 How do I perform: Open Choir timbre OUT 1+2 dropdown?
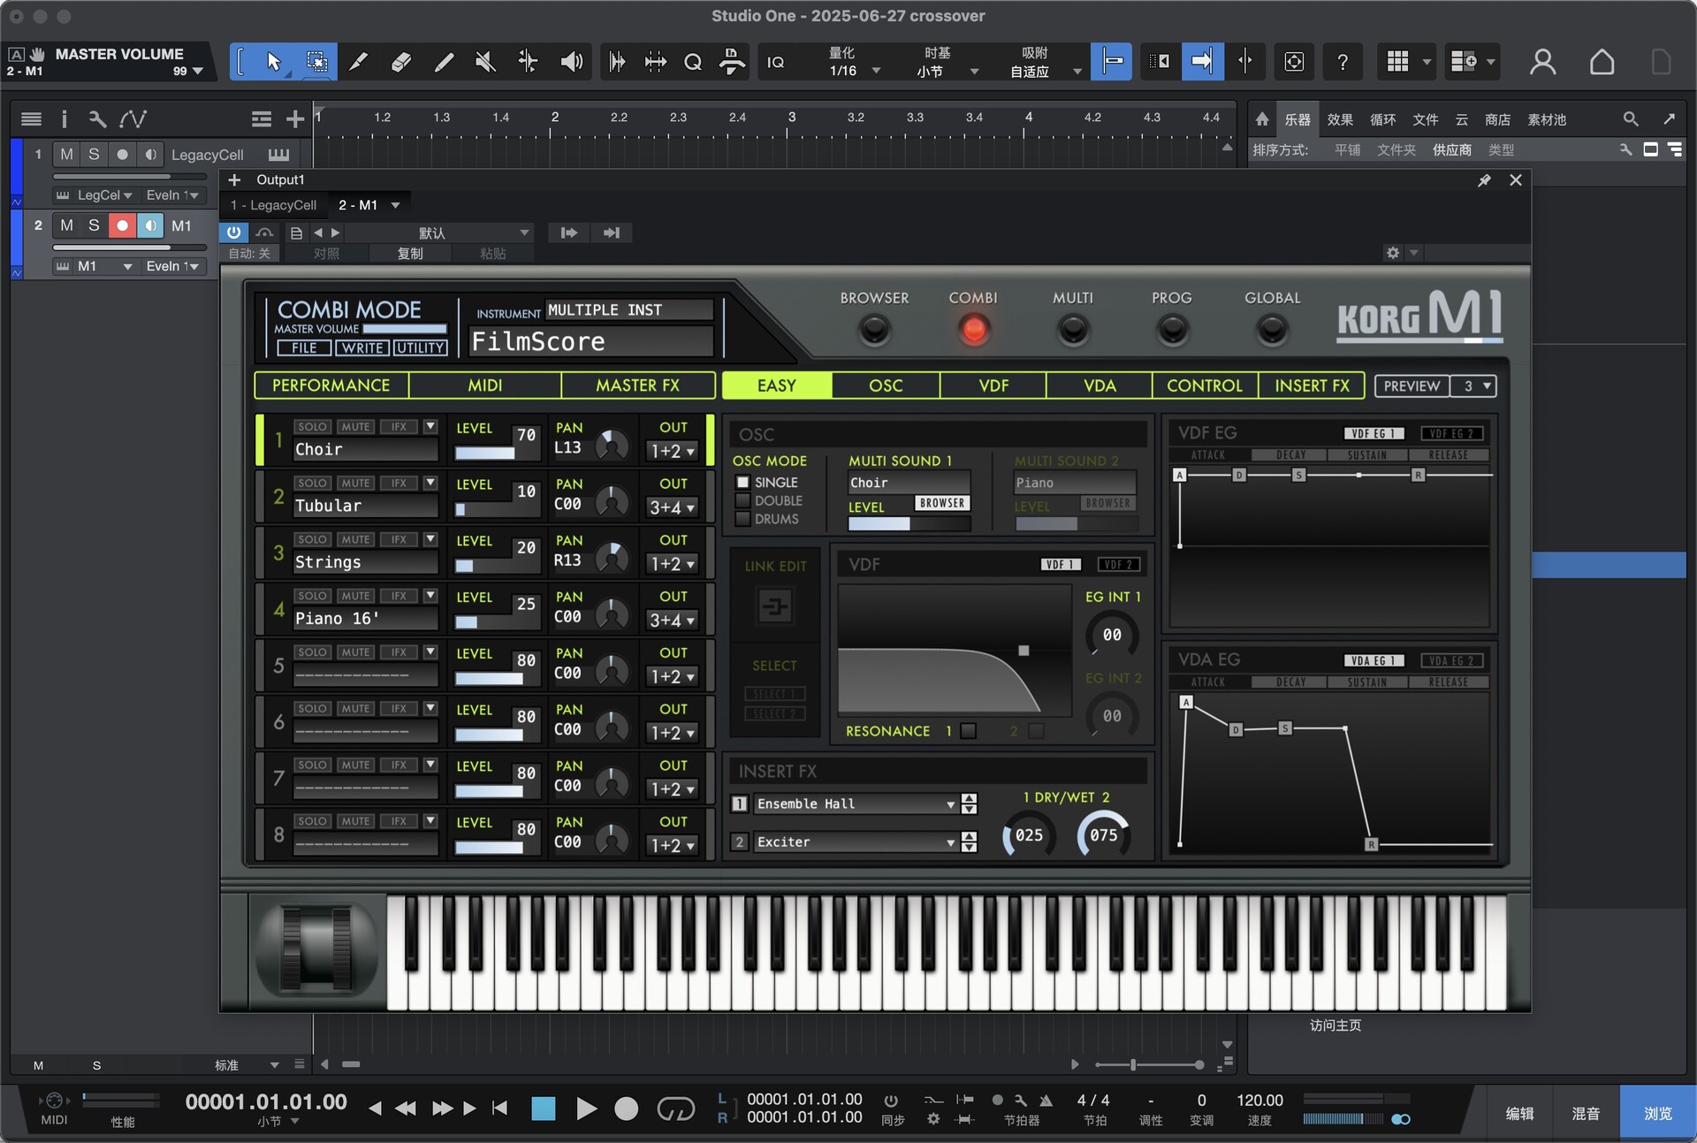[x=673, y=451]
